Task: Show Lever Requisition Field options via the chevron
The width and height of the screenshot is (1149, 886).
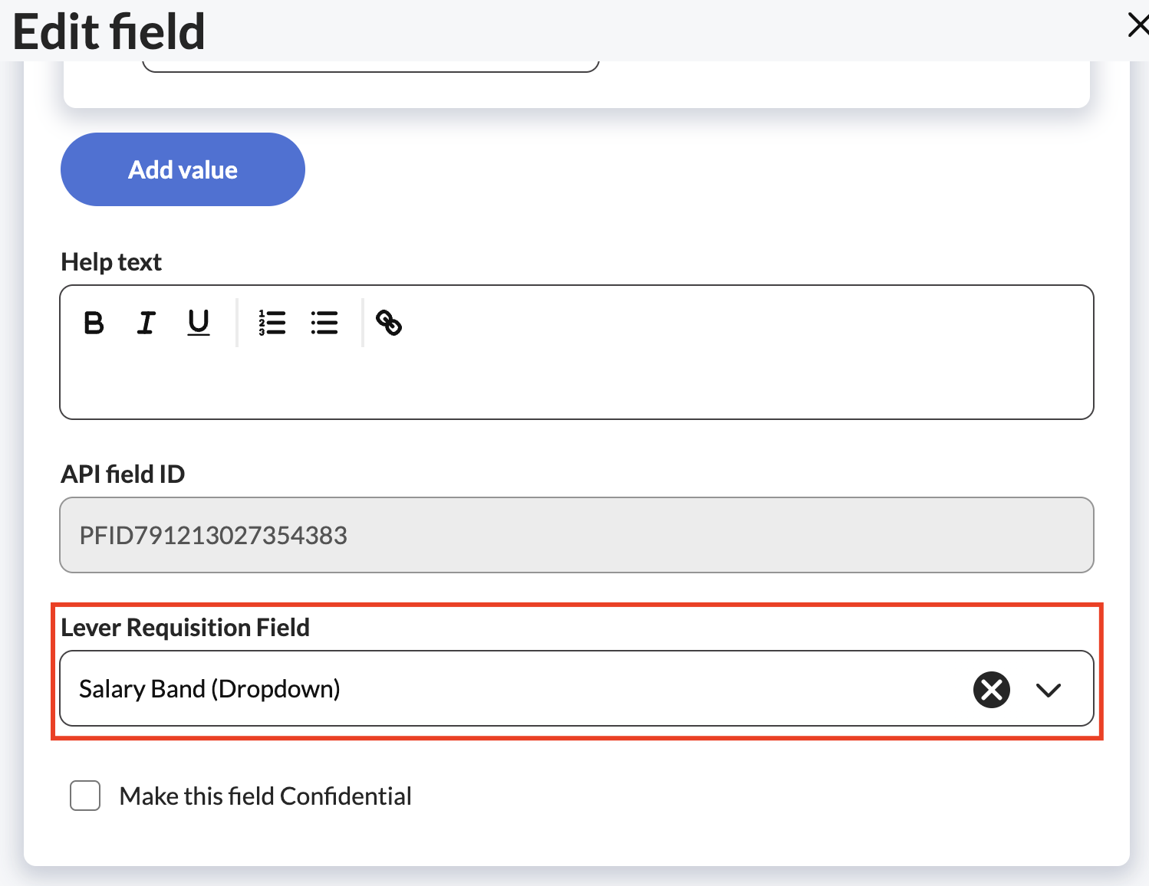Action: click(x=1049, y=689)
